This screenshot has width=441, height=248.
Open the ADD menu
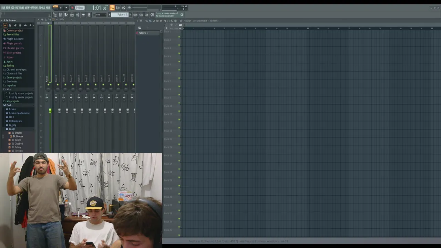12,8
